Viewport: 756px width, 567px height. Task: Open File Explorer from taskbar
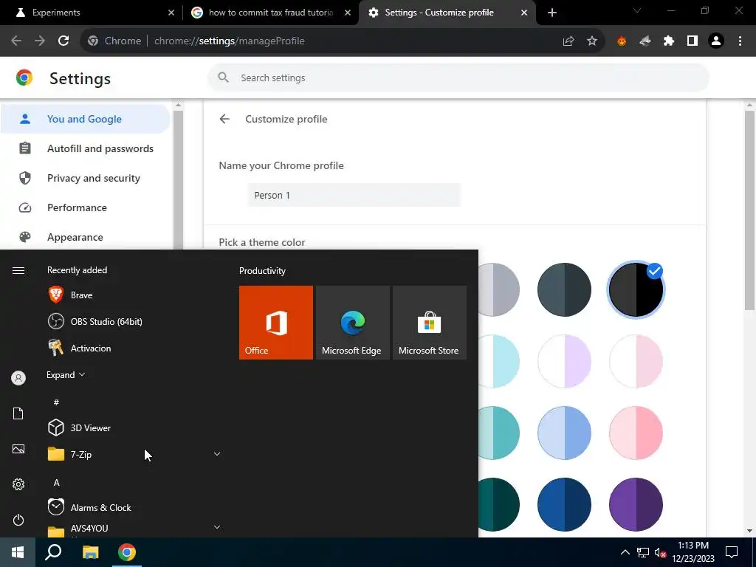[x=90, y=552]
